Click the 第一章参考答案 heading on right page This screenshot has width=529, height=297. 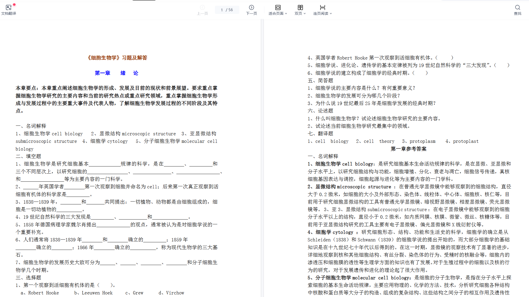[408, 149]
